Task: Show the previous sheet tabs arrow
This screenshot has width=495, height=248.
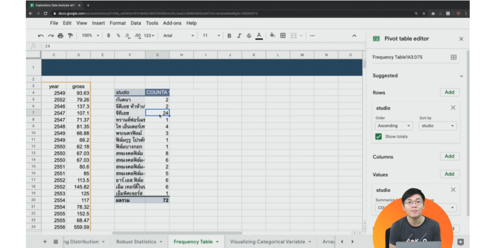Action: pyautogui.click(x=342, y=241)
